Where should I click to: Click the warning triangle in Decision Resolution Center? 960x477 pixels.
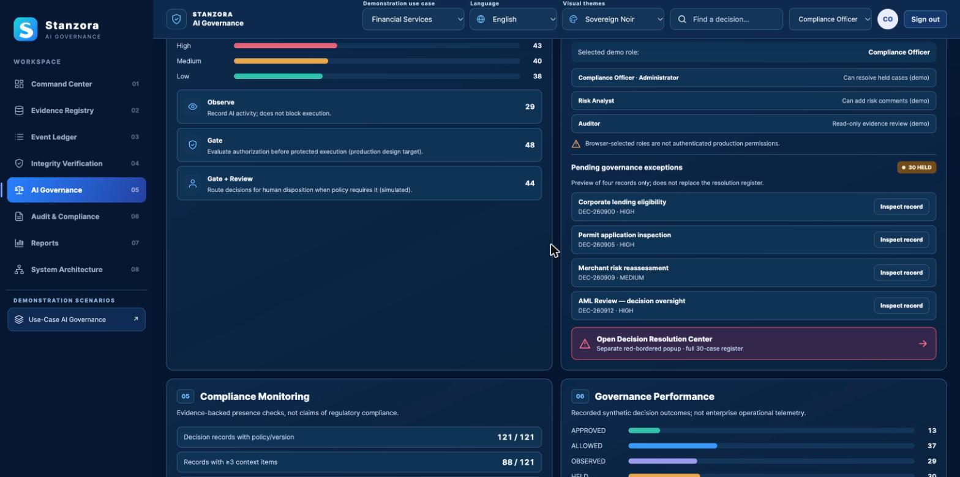tap(585, 344)
